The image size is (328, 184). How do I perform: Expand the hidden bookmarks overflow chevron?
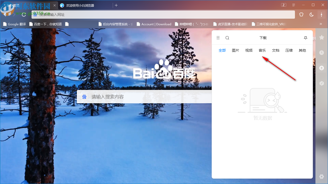pos(321,24)
